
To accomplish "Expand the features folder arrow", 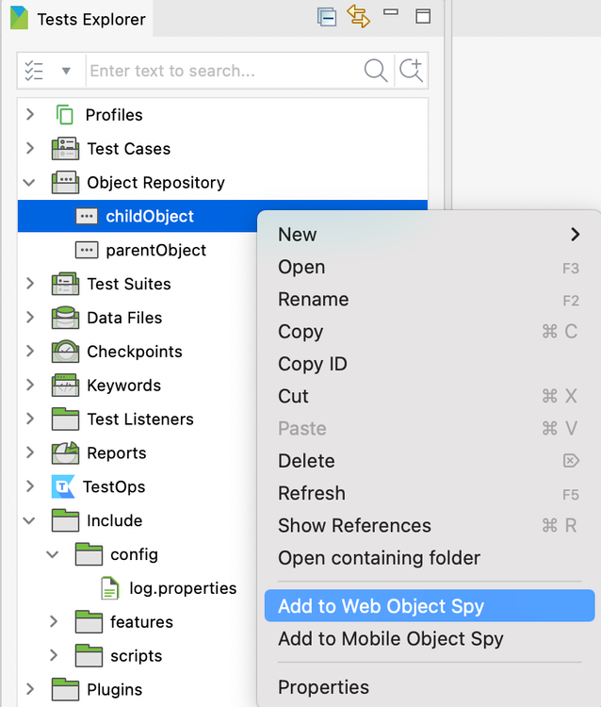I will click(54, 622).
